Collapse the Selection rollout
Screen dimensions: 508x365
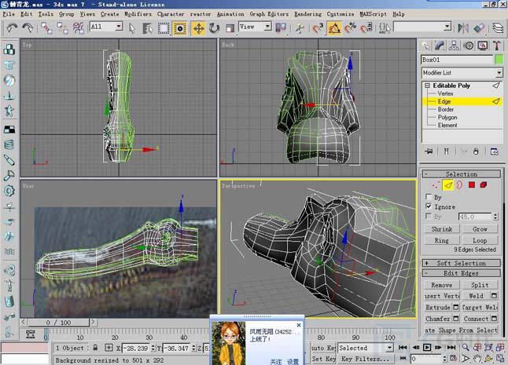click(462, 174)
